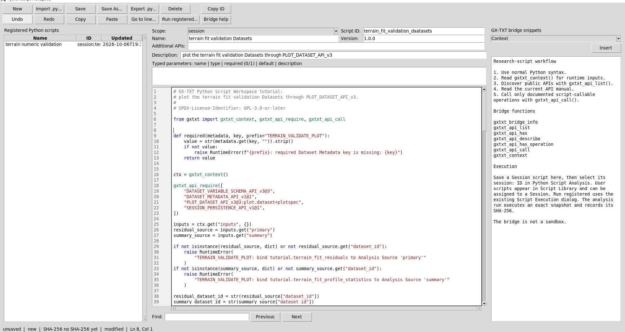The width and height of the screenshot is (625, 332).
Task: Select 'terrain numeric validation' script row
Action: [x=73, y=45]
